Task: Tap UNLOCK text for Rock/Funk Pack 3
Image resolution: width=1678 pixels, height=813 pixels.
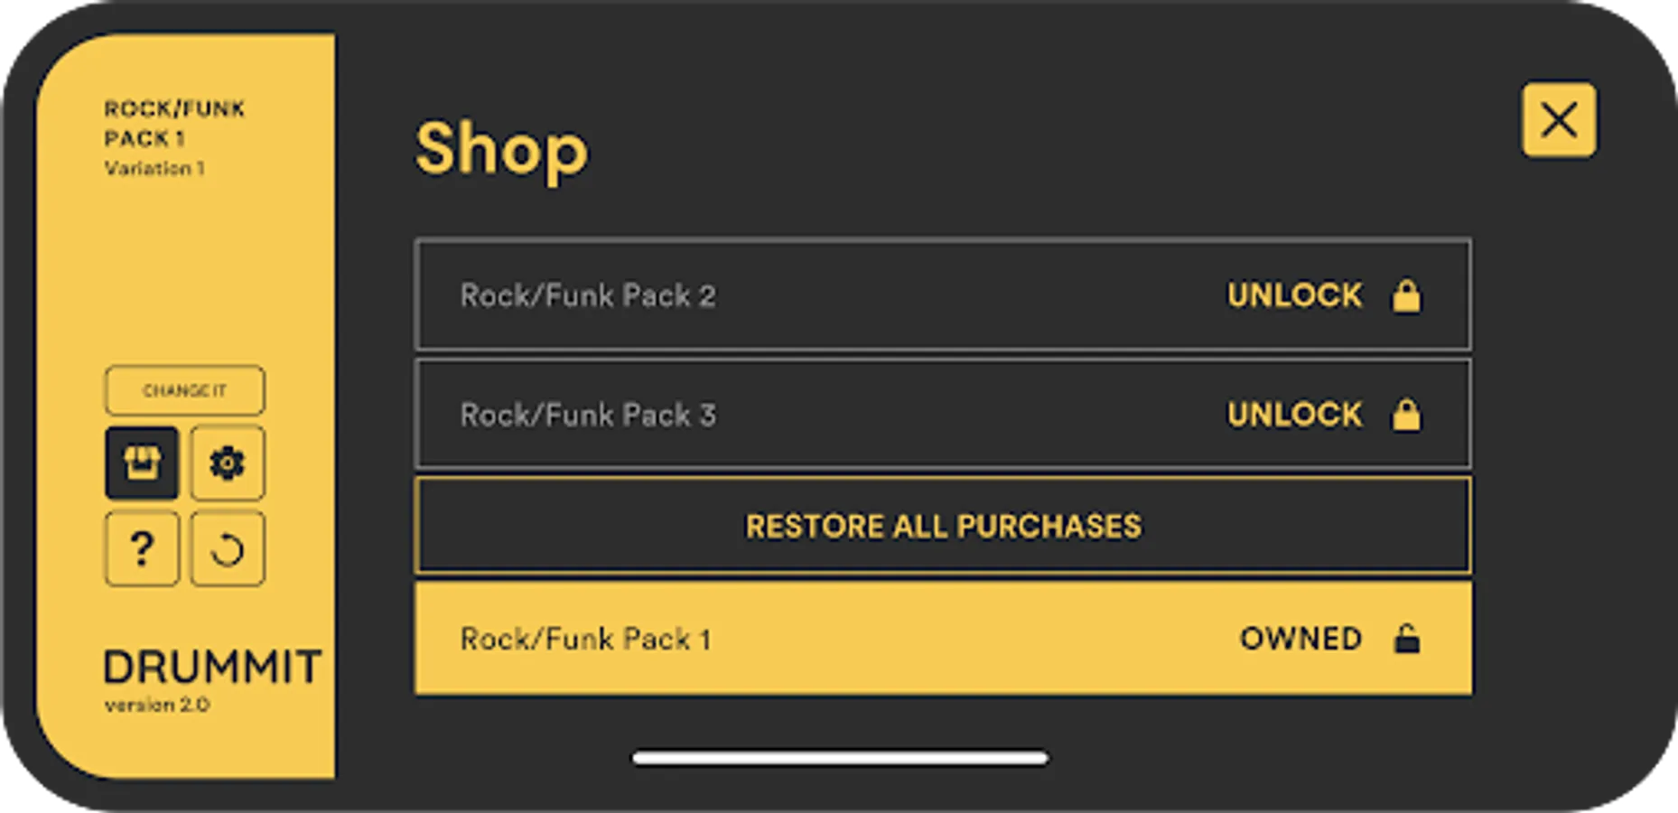Action: (1293, 415)
